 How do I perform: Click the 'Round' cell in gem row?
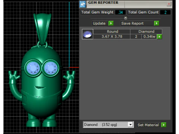[112, 32]
